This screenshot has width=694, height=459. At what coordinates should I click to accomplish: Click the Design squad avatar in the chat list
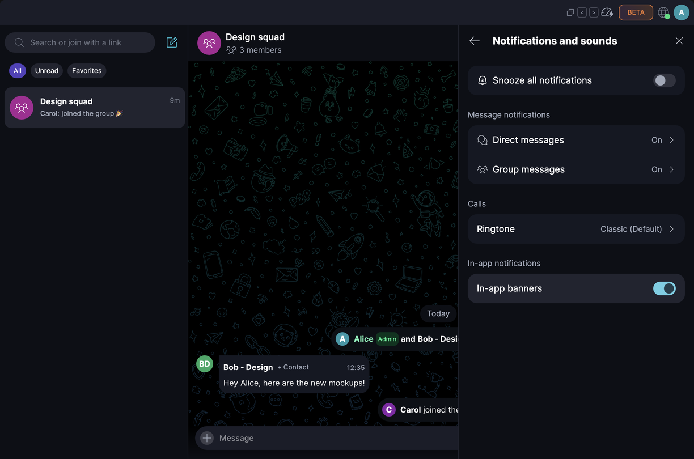point(22,108)
